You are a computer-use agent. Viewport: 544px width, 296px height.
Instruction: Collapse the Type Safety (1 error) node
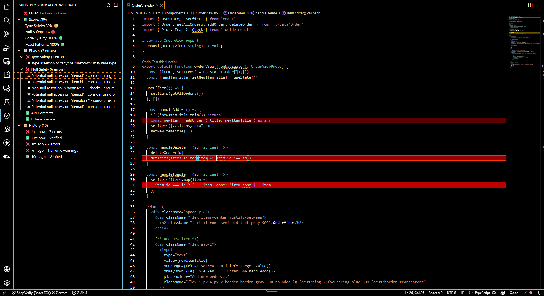[x=21, y=57]
